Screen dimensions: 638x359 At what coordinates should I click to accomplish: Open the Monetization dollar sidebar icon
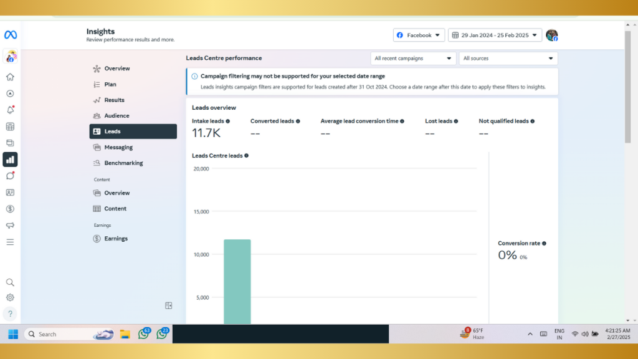point(10,209)
